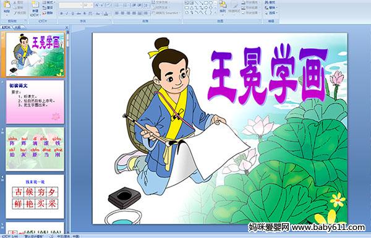The image size is (371, 238).
Task: Click the Arrange icon in the drawing group
Action: (223, 6)
